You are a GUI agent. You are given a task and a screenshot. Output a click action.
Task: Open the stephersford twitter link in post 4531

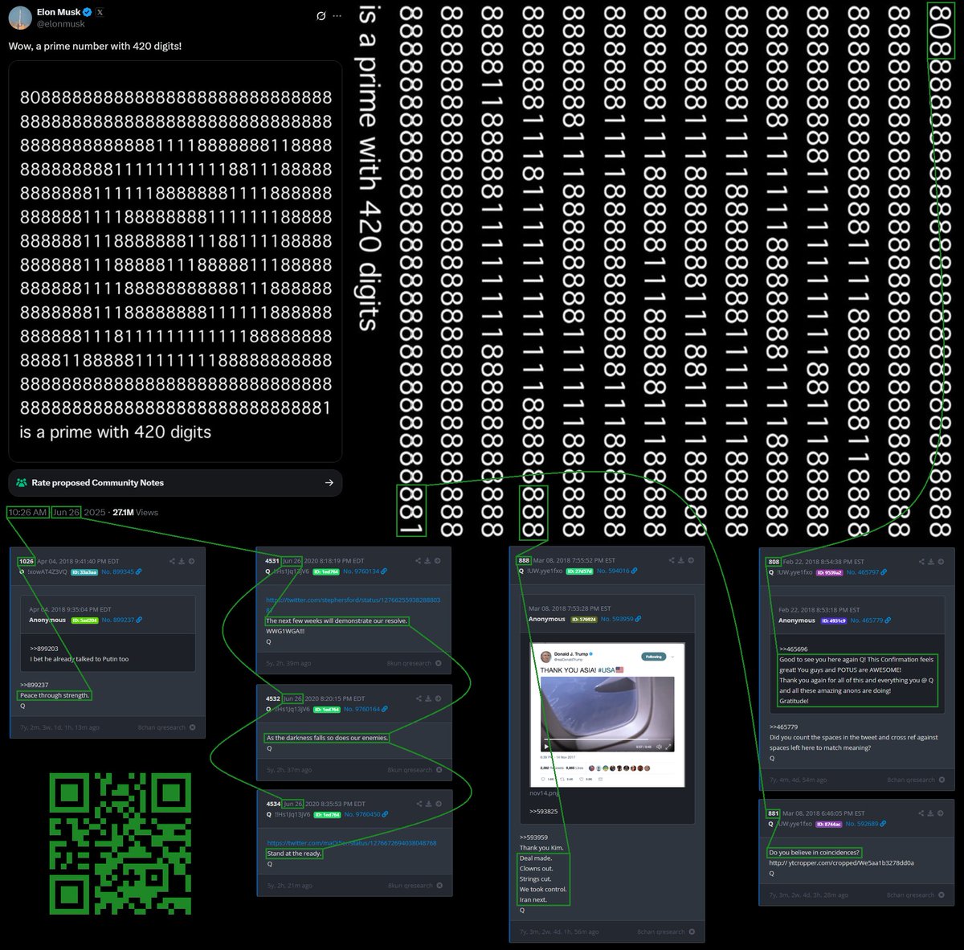click(x=353, y=604)
